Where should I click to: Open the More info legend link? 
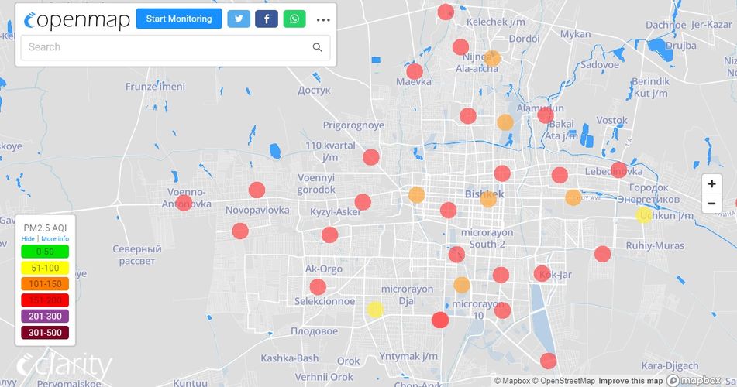point(55,239)
